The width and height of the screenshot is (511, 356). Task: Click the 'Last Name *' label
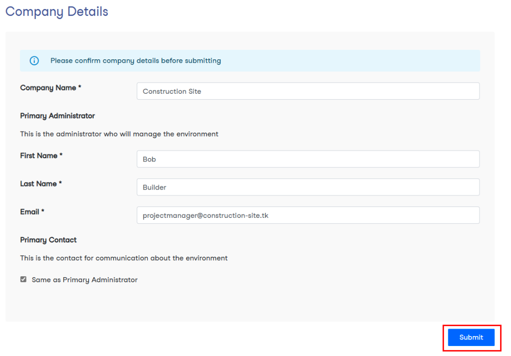41,183
